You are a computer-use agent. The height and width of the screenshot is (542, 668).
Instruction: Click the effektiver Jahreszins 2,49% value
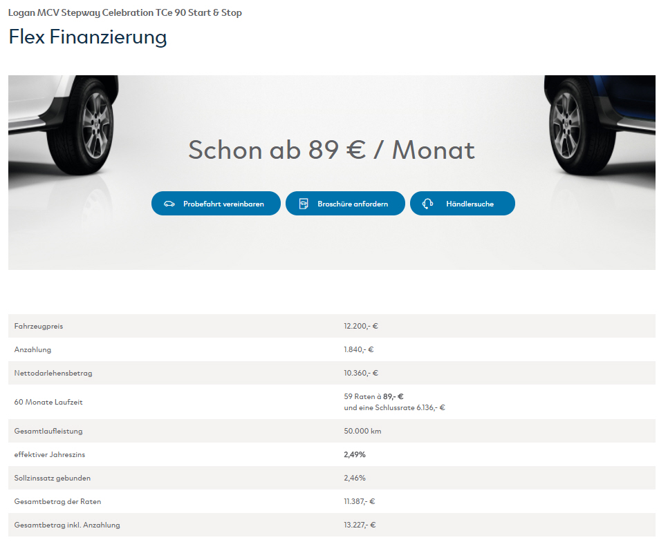coord(355,454)
